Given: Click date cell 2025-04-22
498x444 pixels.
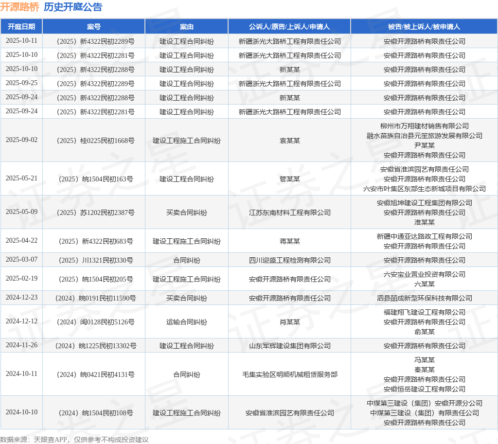Looking at the screenshot, I should pyautogui.click(x=21, y=240).
